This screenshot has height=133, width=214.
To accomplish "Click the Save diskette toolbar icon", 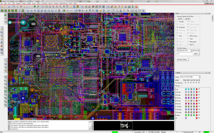I will (9, 6).
